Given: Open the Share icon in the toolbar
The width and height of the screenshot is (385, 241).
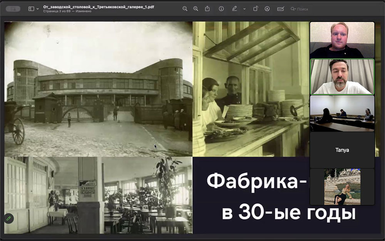Looking at the screenshot, I should tap(207, 8).
